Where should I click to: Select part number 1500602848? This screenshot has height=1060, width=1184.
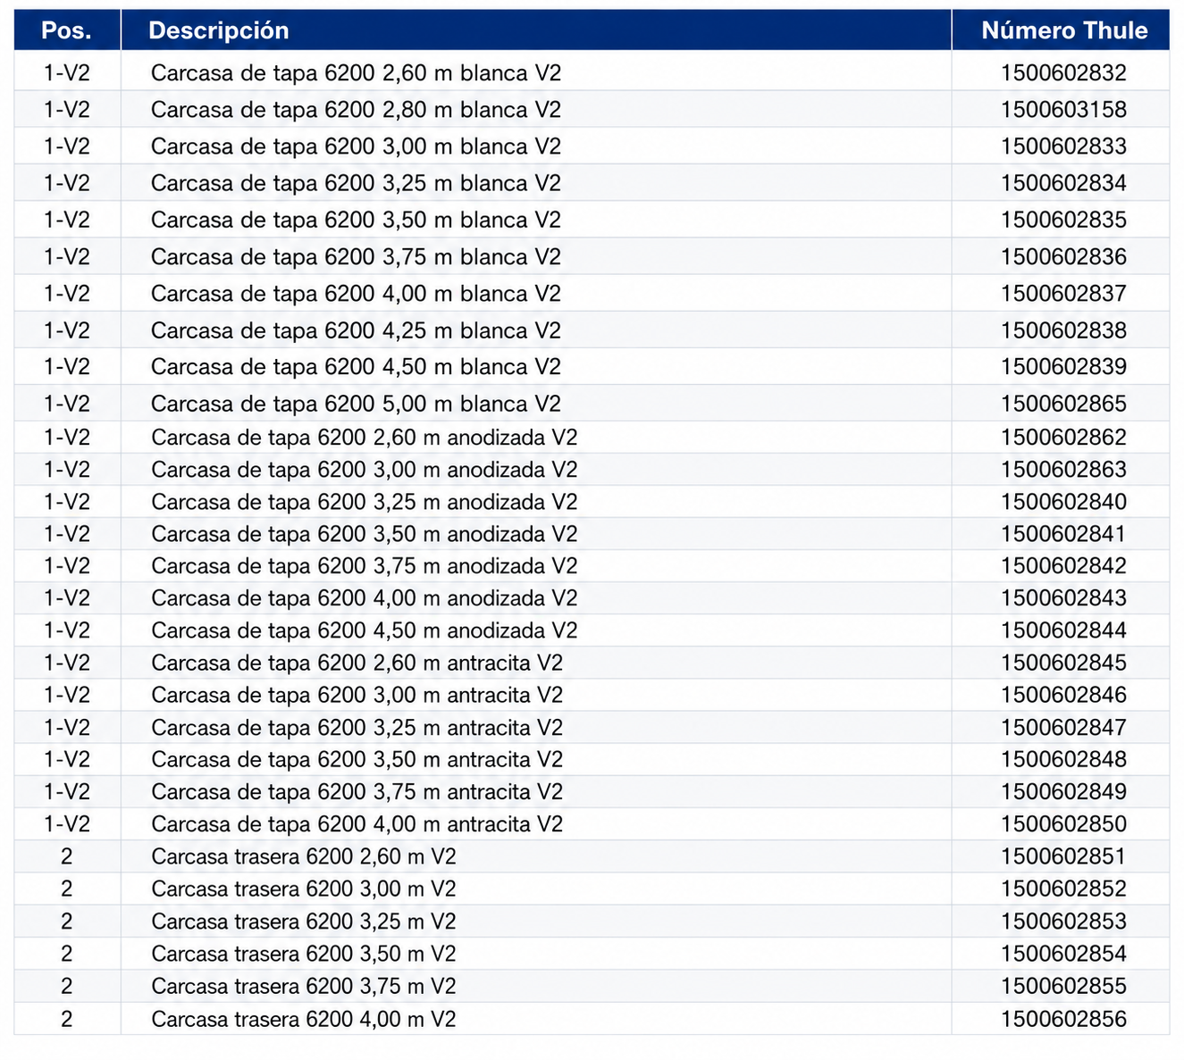pyautogui.click(x=1063, y=760)
